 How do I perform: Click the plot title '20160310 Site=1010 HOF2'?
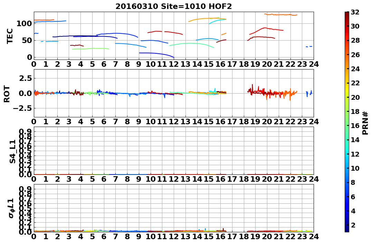click(x=174, y=7)
